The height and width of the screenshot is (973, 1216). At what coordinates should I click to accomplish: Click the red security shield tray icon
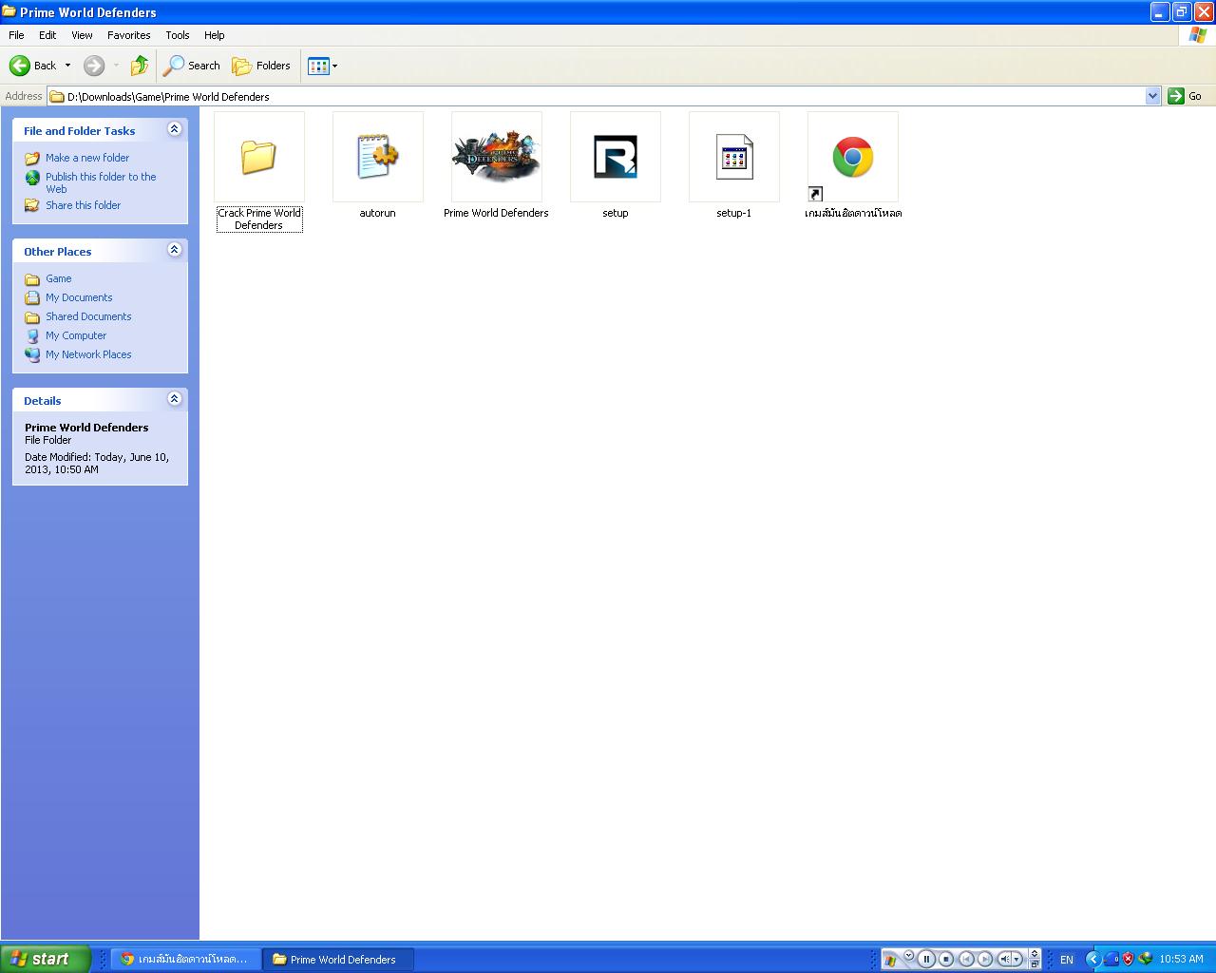pyautogui.click(x=1128, y=959)
